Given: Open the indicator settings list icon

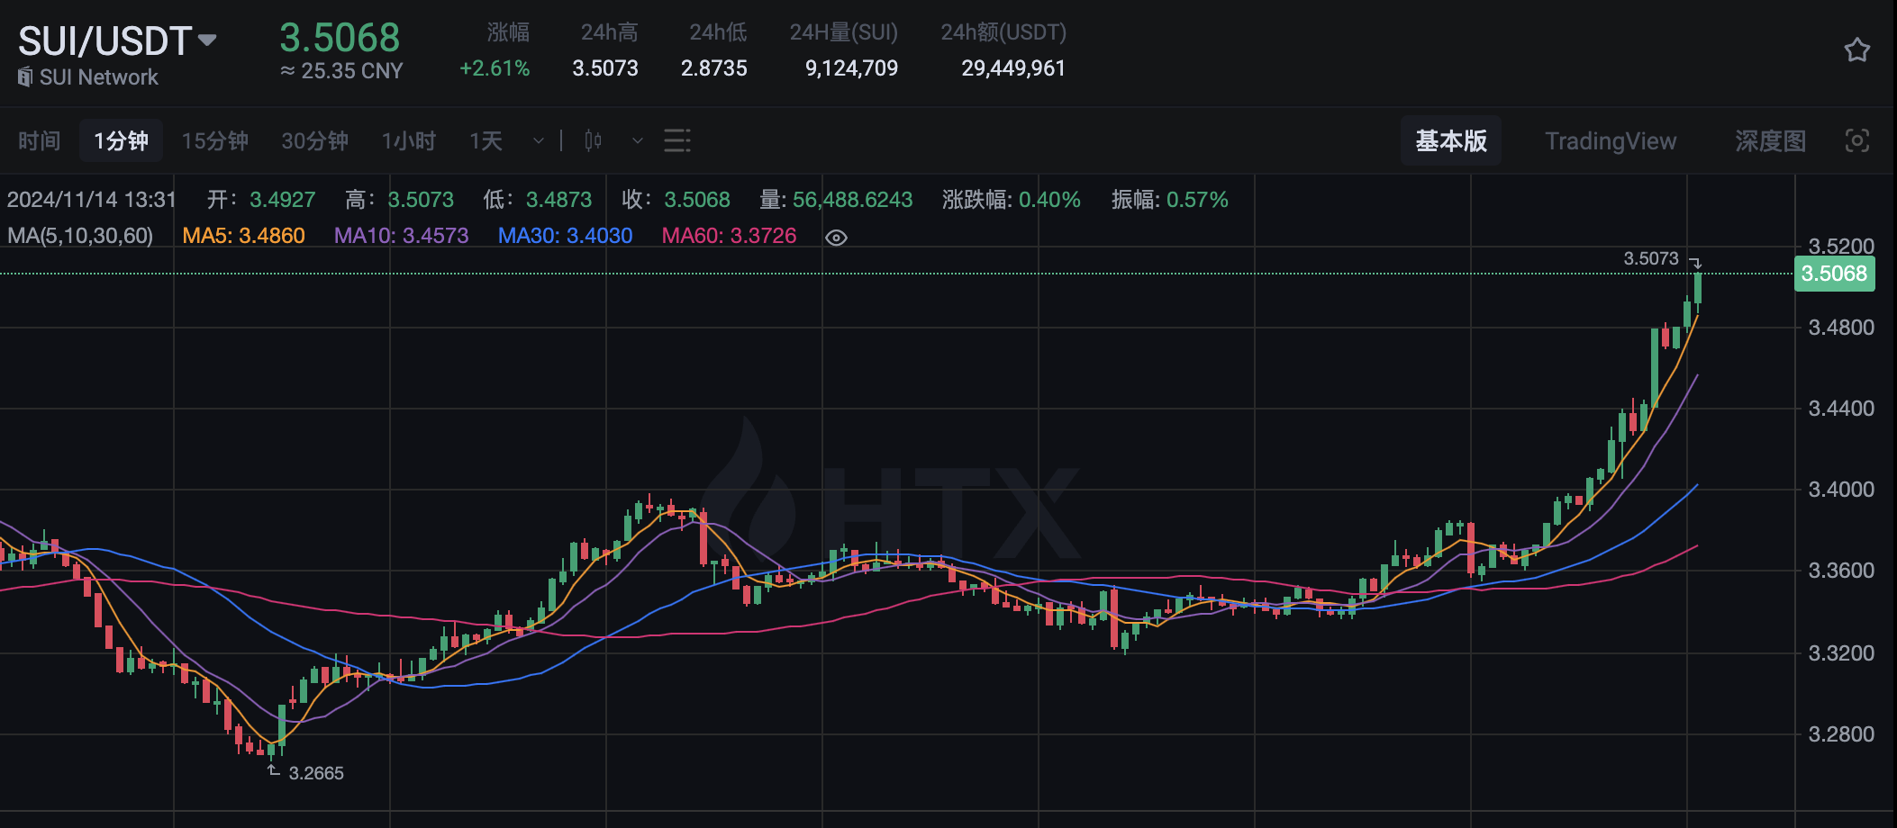Looking at the screenshot, I should [676, 141].
